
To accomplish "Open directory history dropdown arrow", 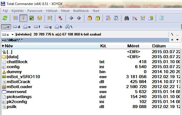I will 177,40.
